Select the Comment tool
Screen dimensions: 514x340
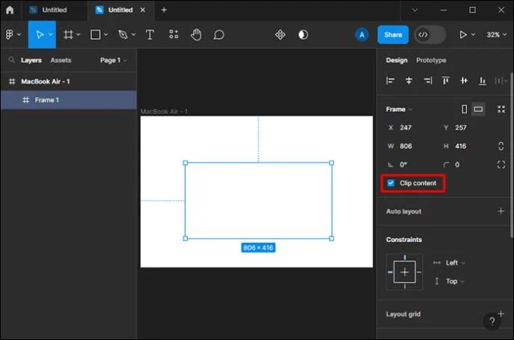point(219,34)
